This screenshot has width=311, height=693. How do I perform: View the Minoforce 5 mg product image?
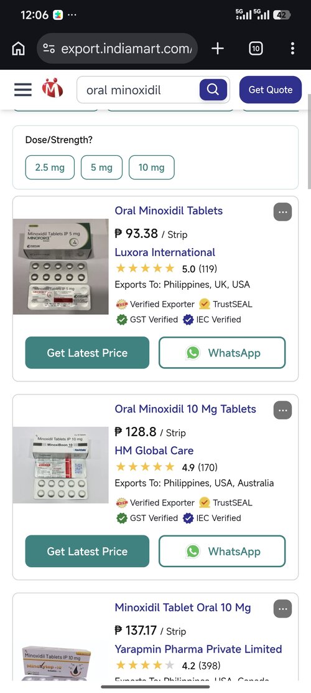click(60, 267)
